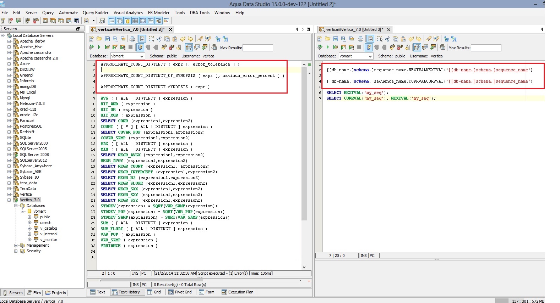The width and height of the screenshot is (560, 303).
Task: Select the umesh schema in the tree
Action: (45, 223)
